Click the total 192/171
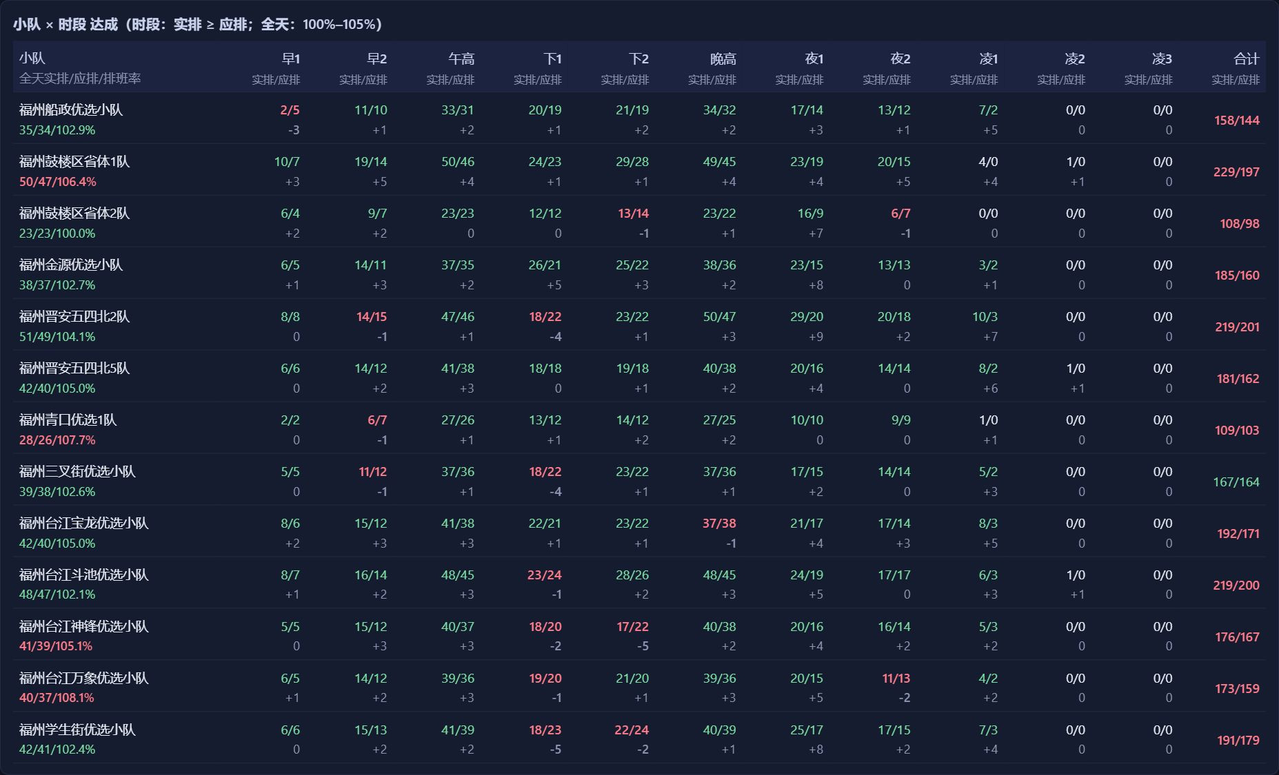This screenshot has height=775, width=1279. [x=1238, y=533]
